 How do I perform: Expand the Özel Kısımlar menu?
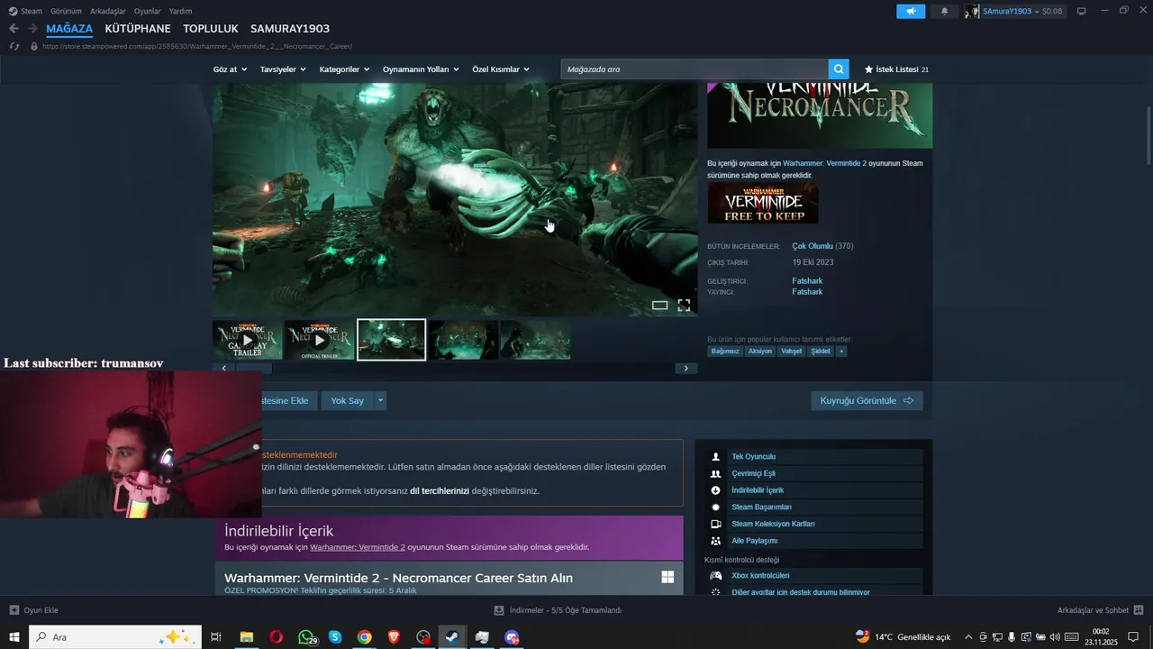(501, 69)
